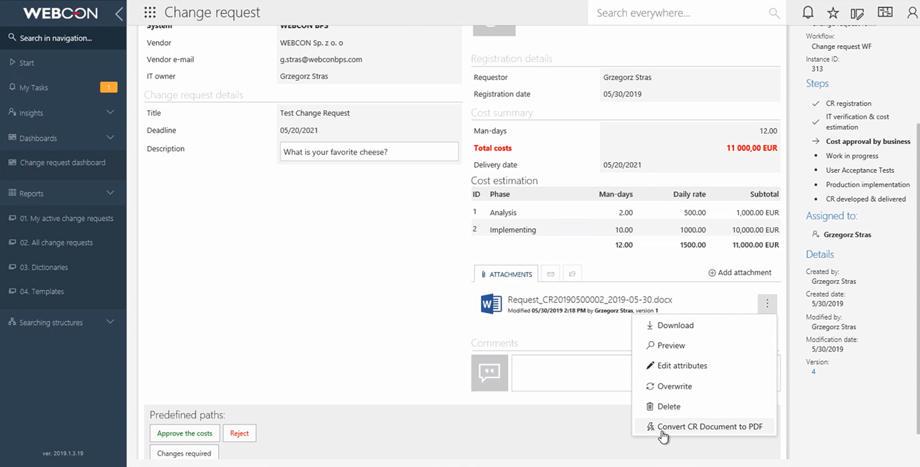The width and height of the screenshot is (920, 467).
Task: Click Approve the costs button
Action: pyautogui.click(x=185, y=433)
